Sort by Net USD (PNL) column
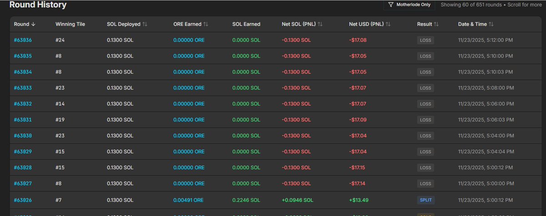 tap(370, 24)
